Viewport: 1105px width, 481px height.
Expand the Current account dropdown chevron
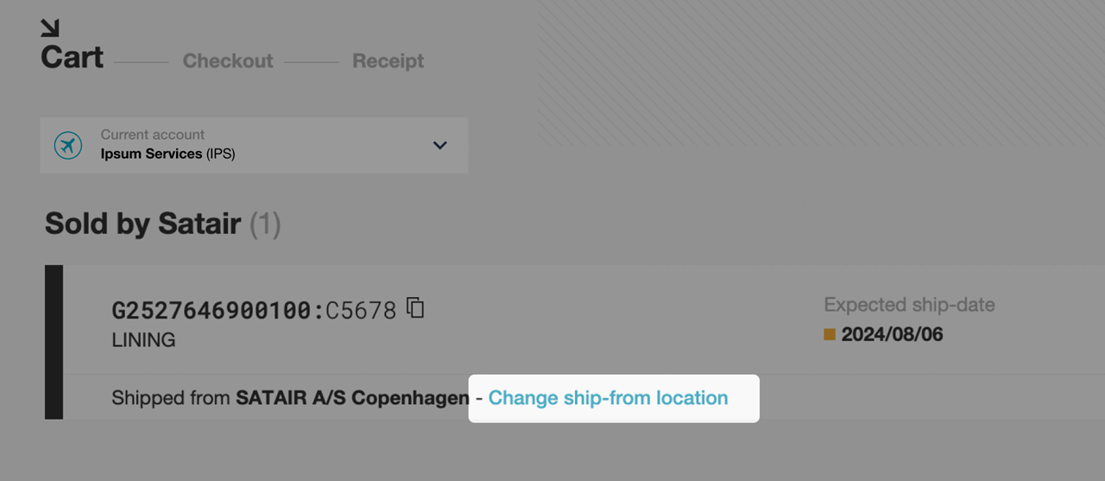coord(440,145)
